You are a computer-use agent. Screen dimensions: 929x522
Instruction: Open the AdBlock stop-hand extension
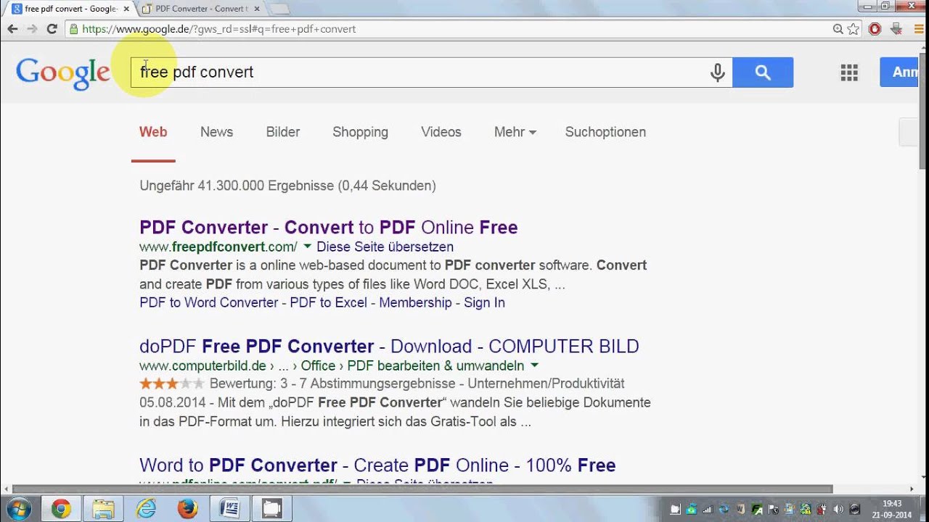pos(875,29)
